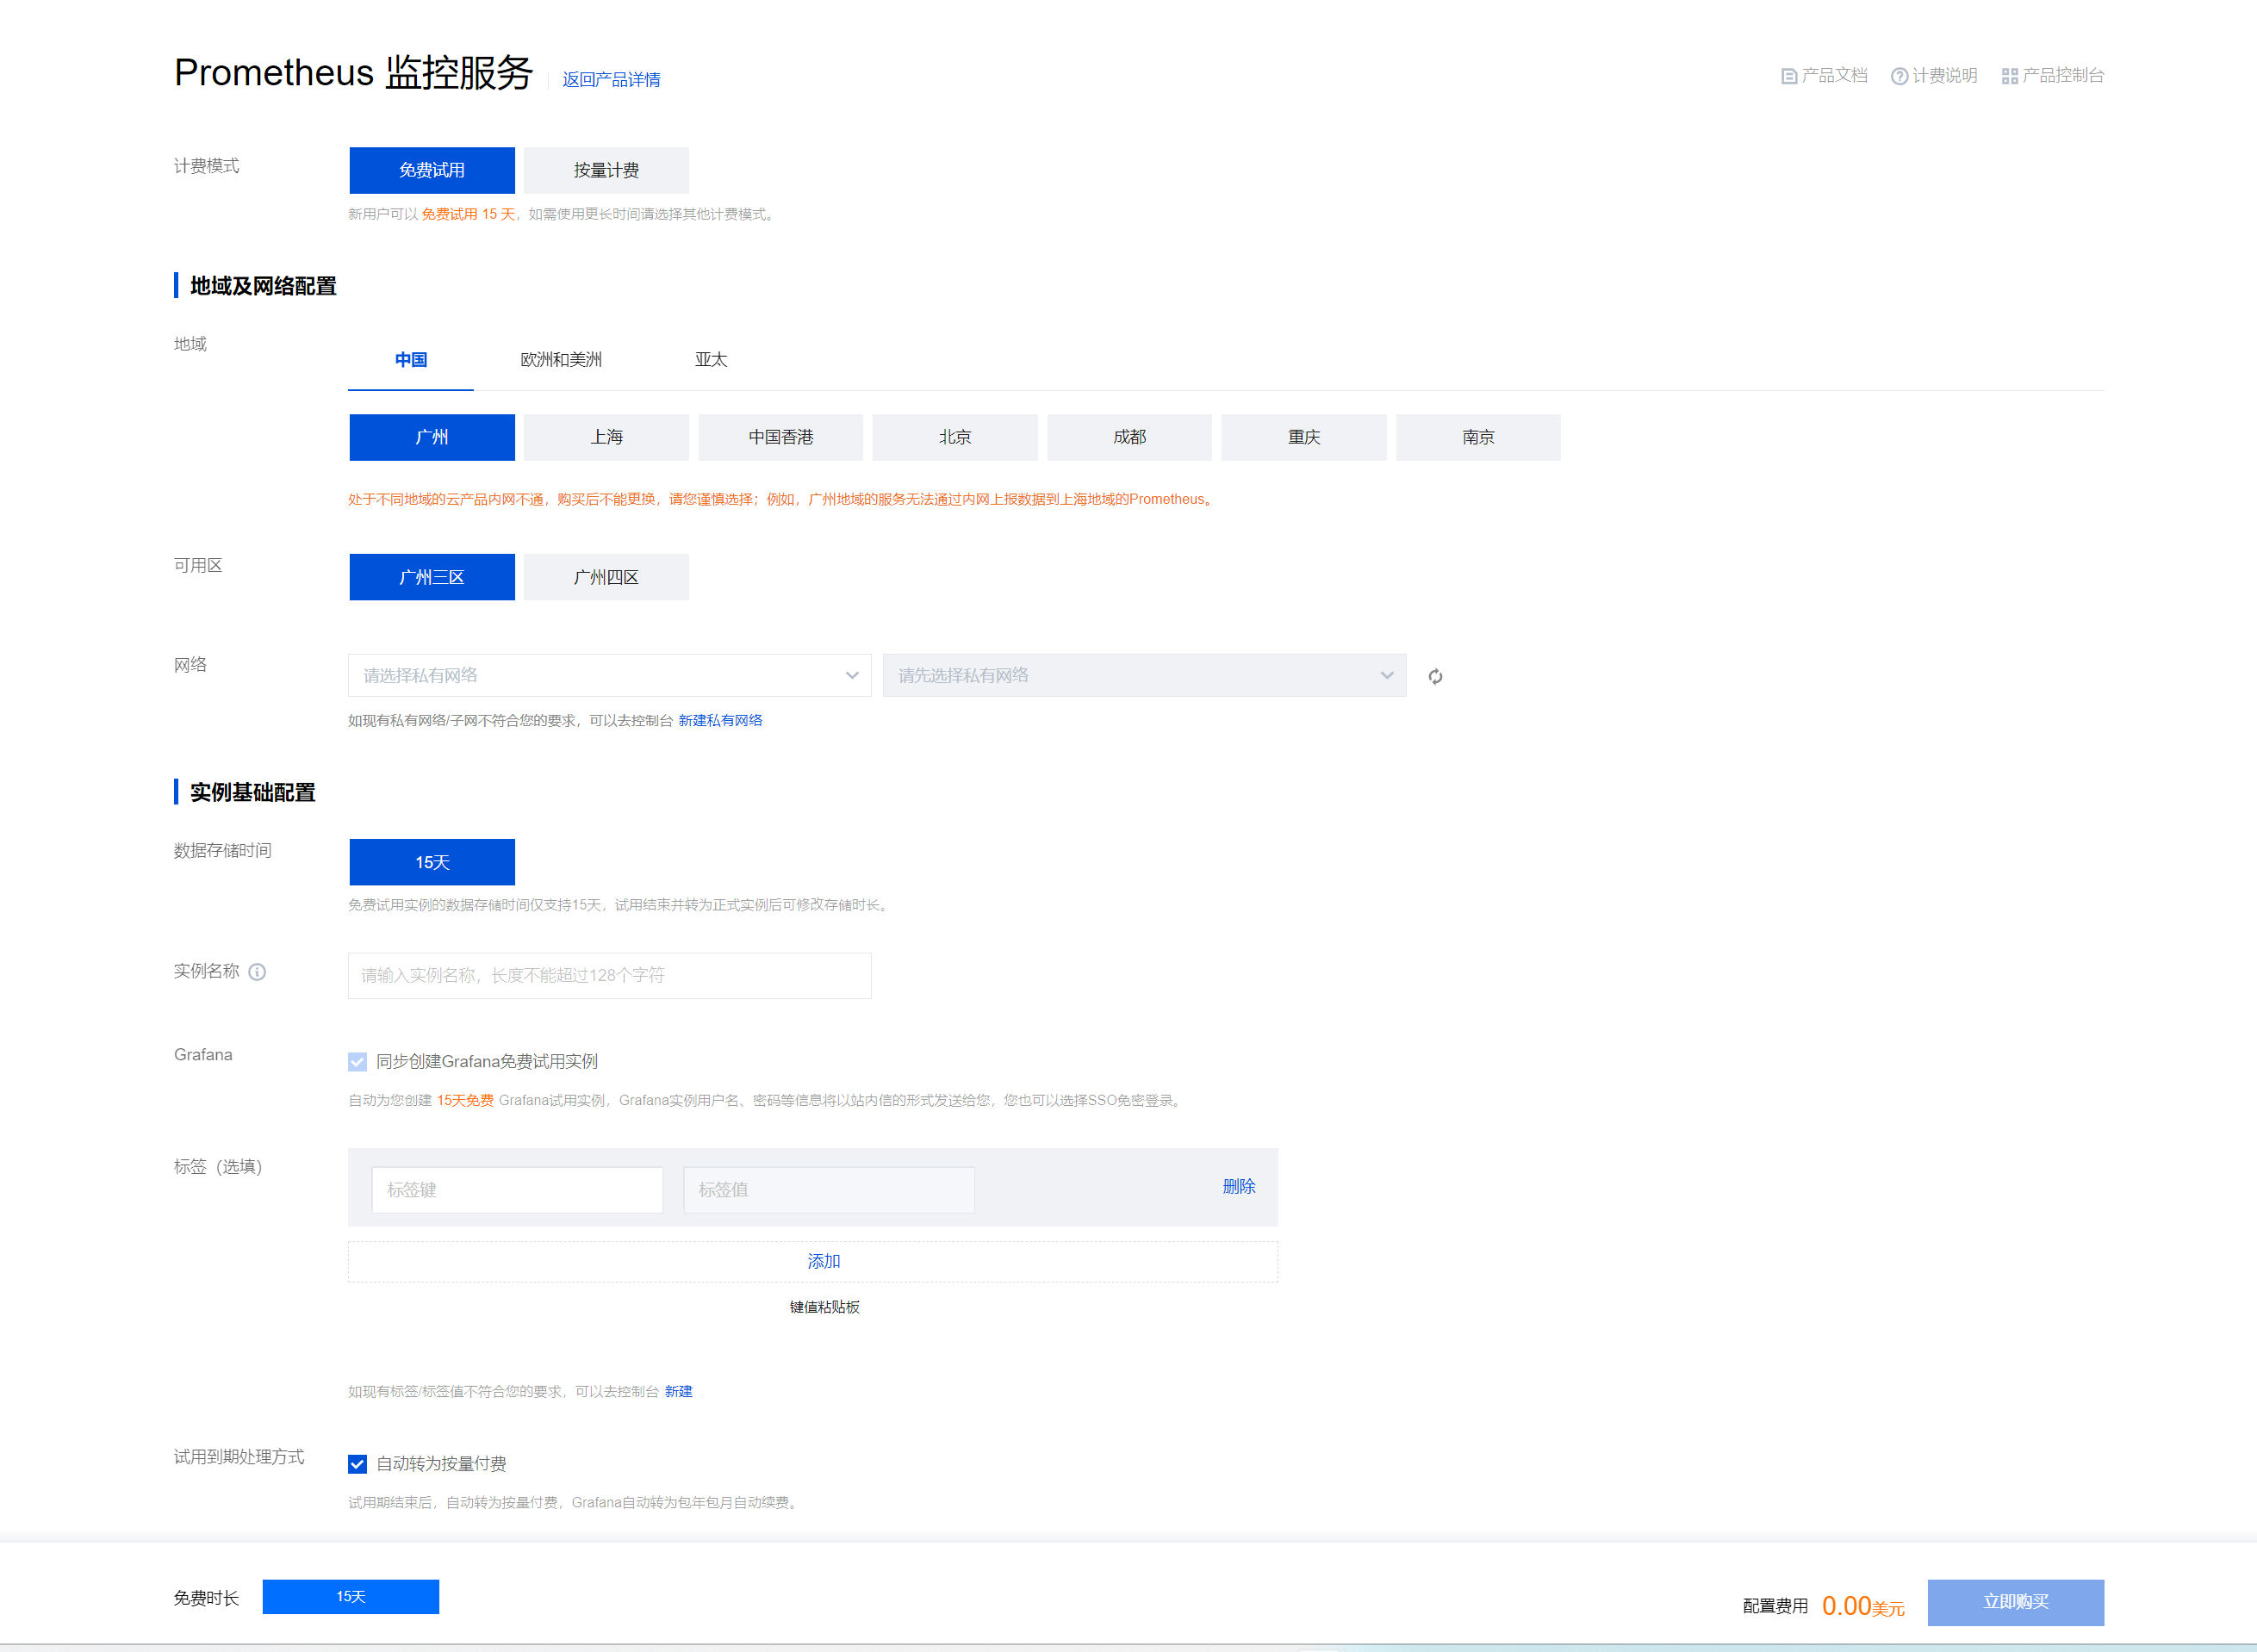Click the product documentation icon
Image resolution: width=2257 pixels, height=1652 pixels.
(x=1789, y=76)
